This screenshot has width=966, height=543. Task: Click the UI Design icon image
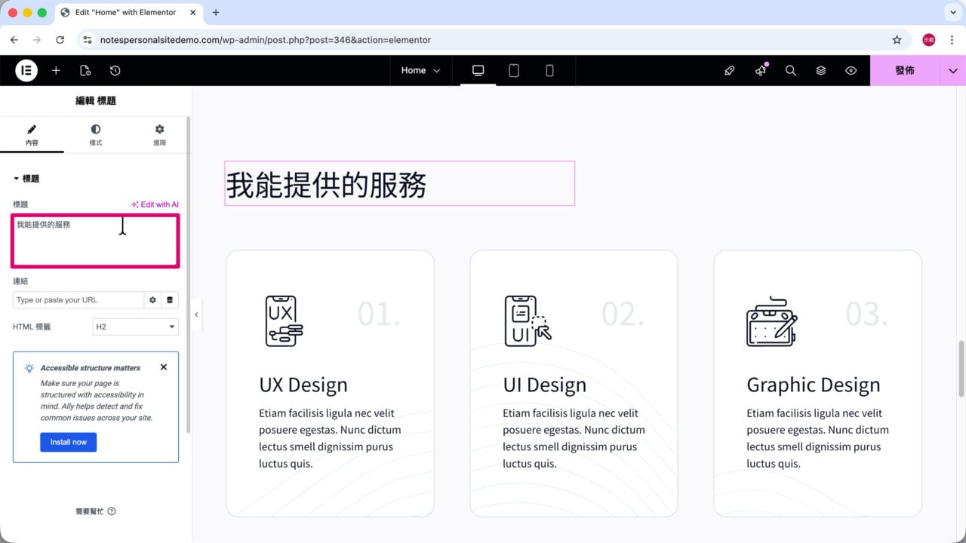pos(528,321)
